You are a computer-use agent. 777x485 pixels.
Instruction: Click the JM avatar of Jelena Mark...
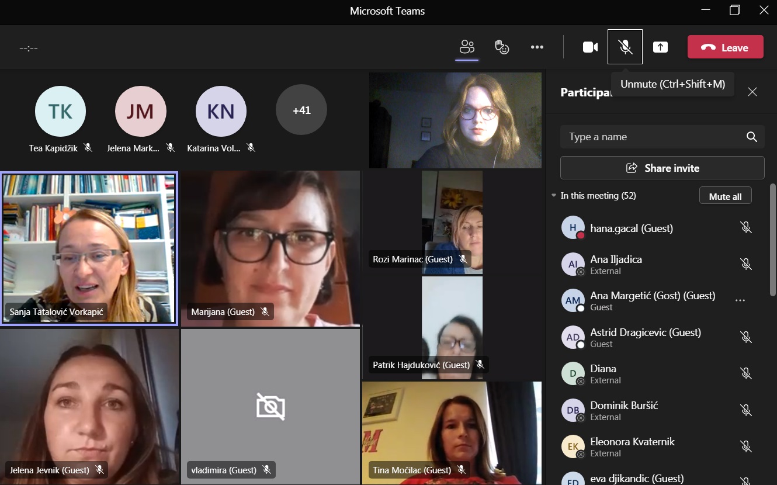point(141,111)
